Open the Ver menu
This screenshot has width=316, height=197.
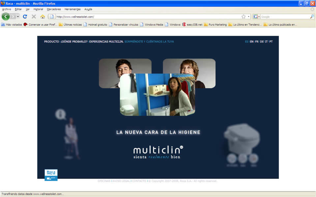[28, 9]
